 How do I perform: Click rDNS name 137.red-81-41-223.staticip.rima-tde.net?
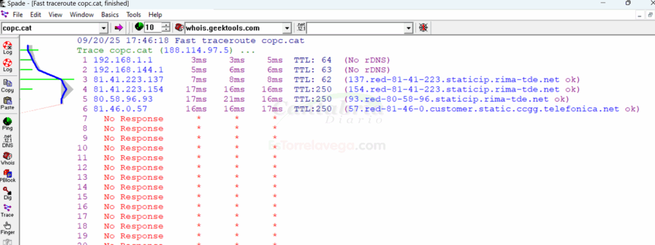pos(454,79)
